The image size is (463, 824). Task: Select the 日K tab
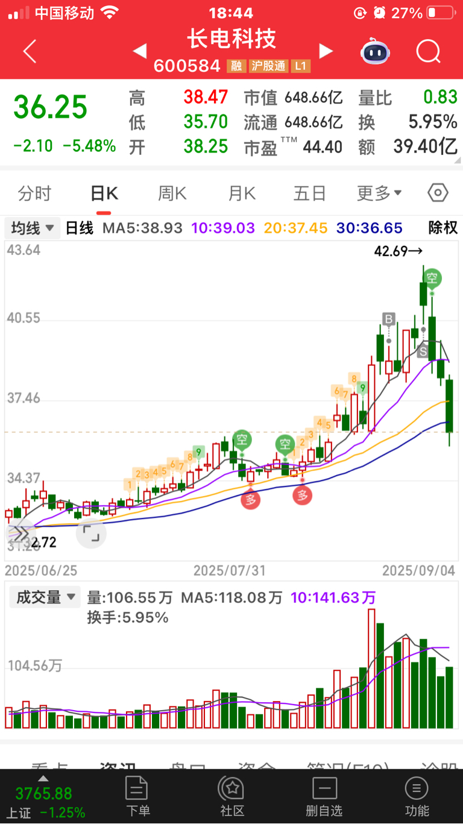point(104,193)
